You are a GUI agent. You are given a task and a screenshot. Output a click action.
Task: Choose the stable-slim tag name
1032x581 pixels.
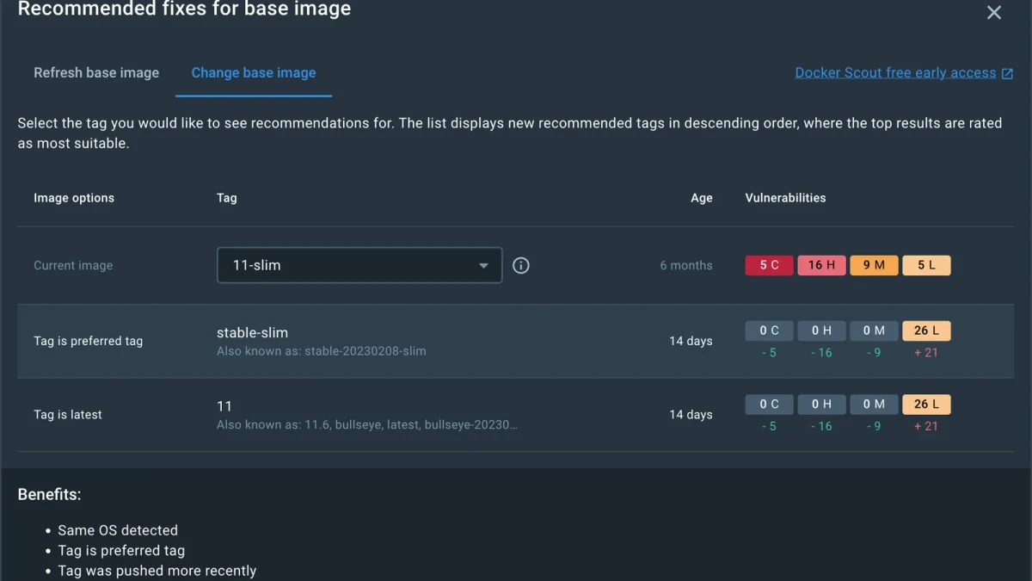[x=252, y=333]
